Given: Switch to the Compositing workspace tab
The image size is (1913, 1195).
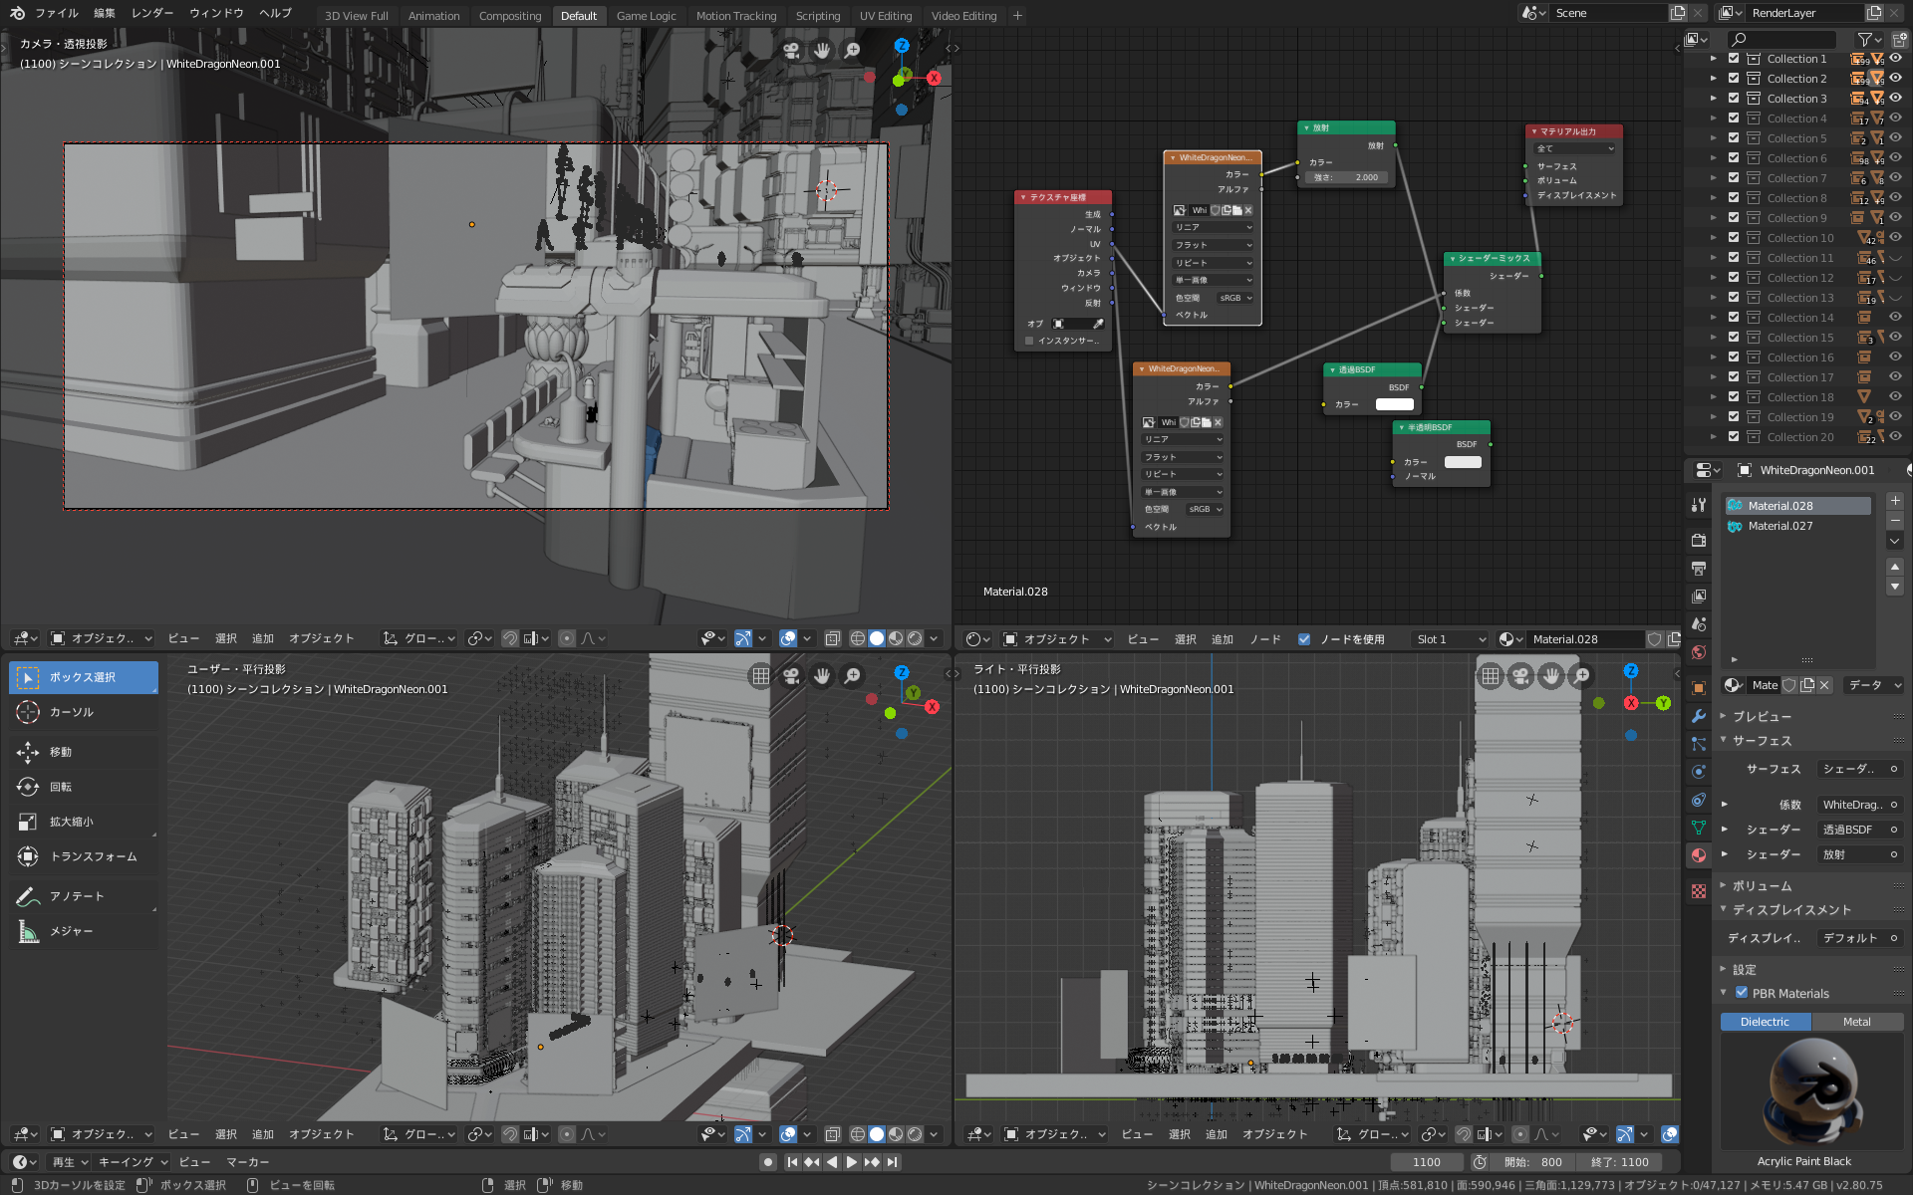Looking at the screenshot, I should click(509, 16).
